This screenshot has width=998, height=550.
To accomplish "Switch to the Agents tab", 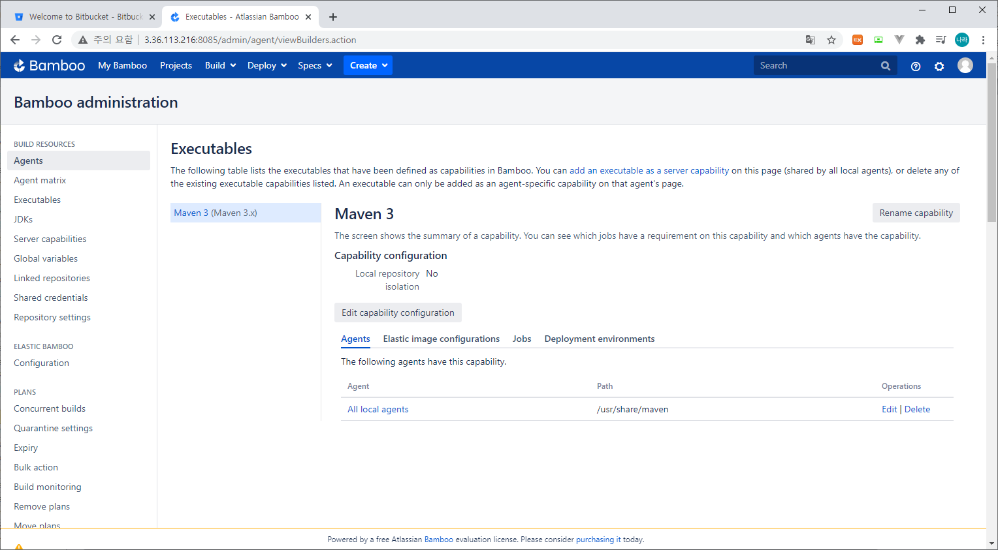I will [355, 339].
